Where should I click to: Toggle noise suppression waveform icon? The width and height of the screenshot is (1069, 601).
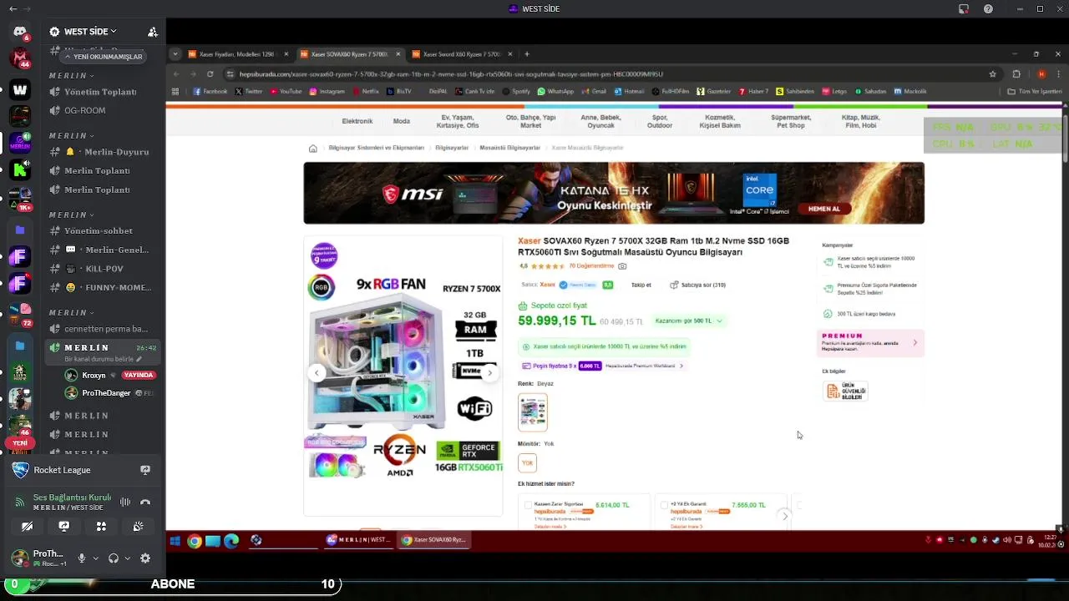point(125,502)
